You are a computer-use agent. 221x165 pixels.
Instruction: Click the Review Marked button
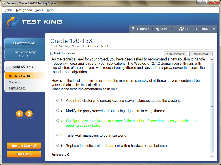coord(24,146)
